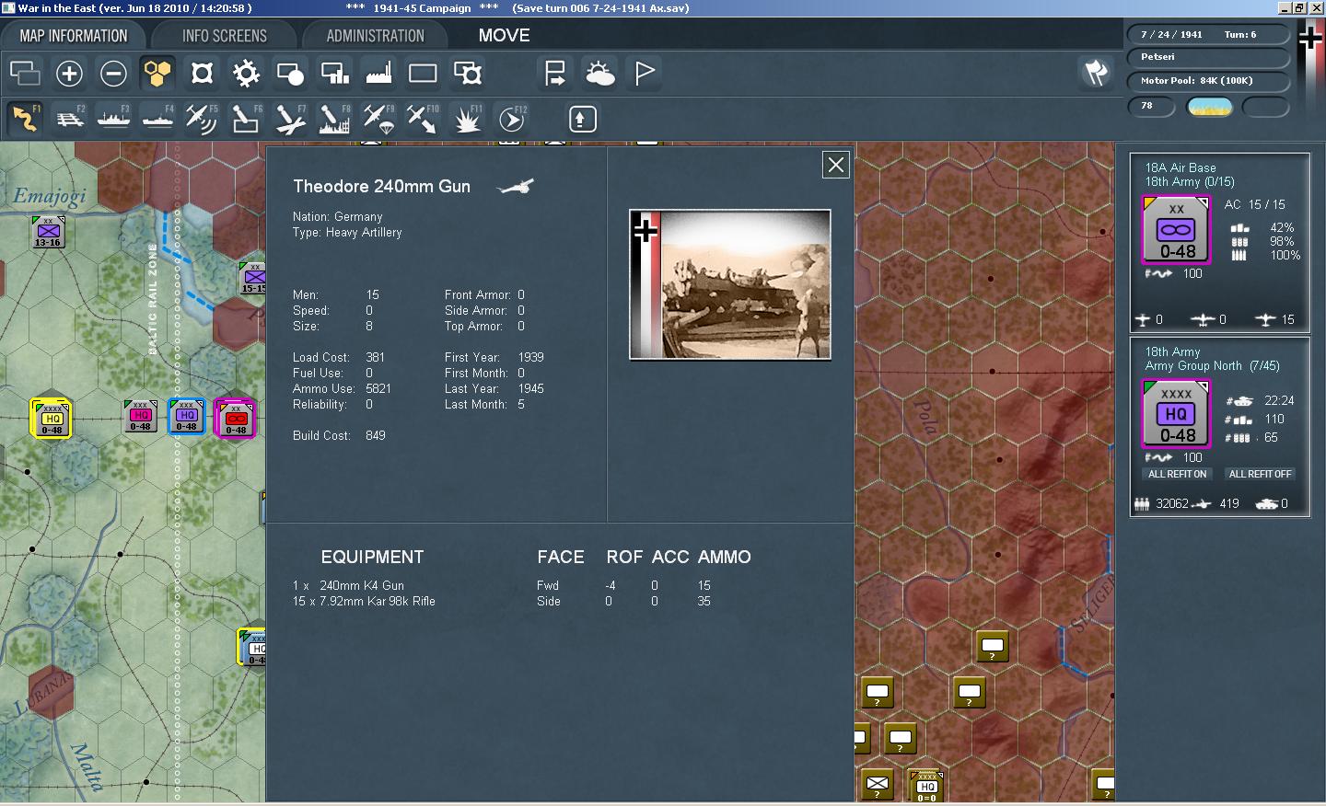This screenshot has width=1326, height=806.
Task: Switch to the INFO SCREENS tab
Action: (x=224, y=36)
